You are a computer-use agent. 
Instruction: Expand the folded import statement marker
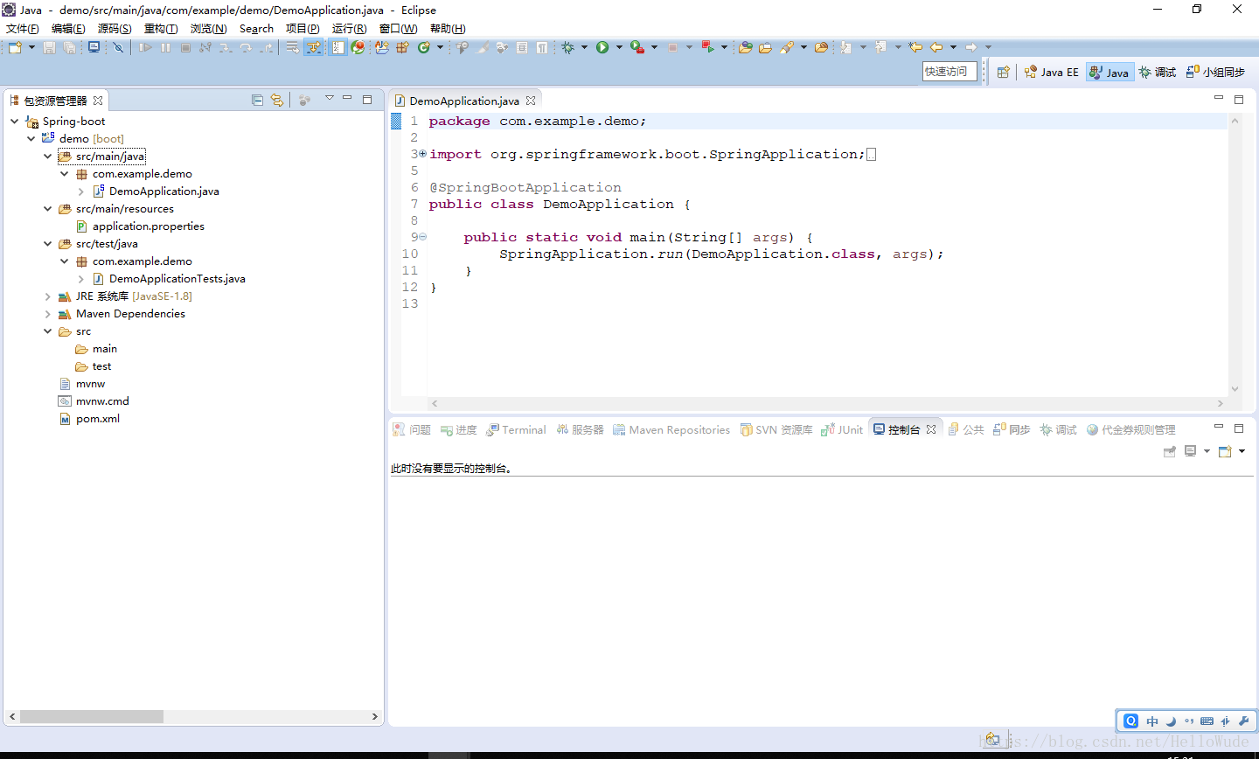423,154
